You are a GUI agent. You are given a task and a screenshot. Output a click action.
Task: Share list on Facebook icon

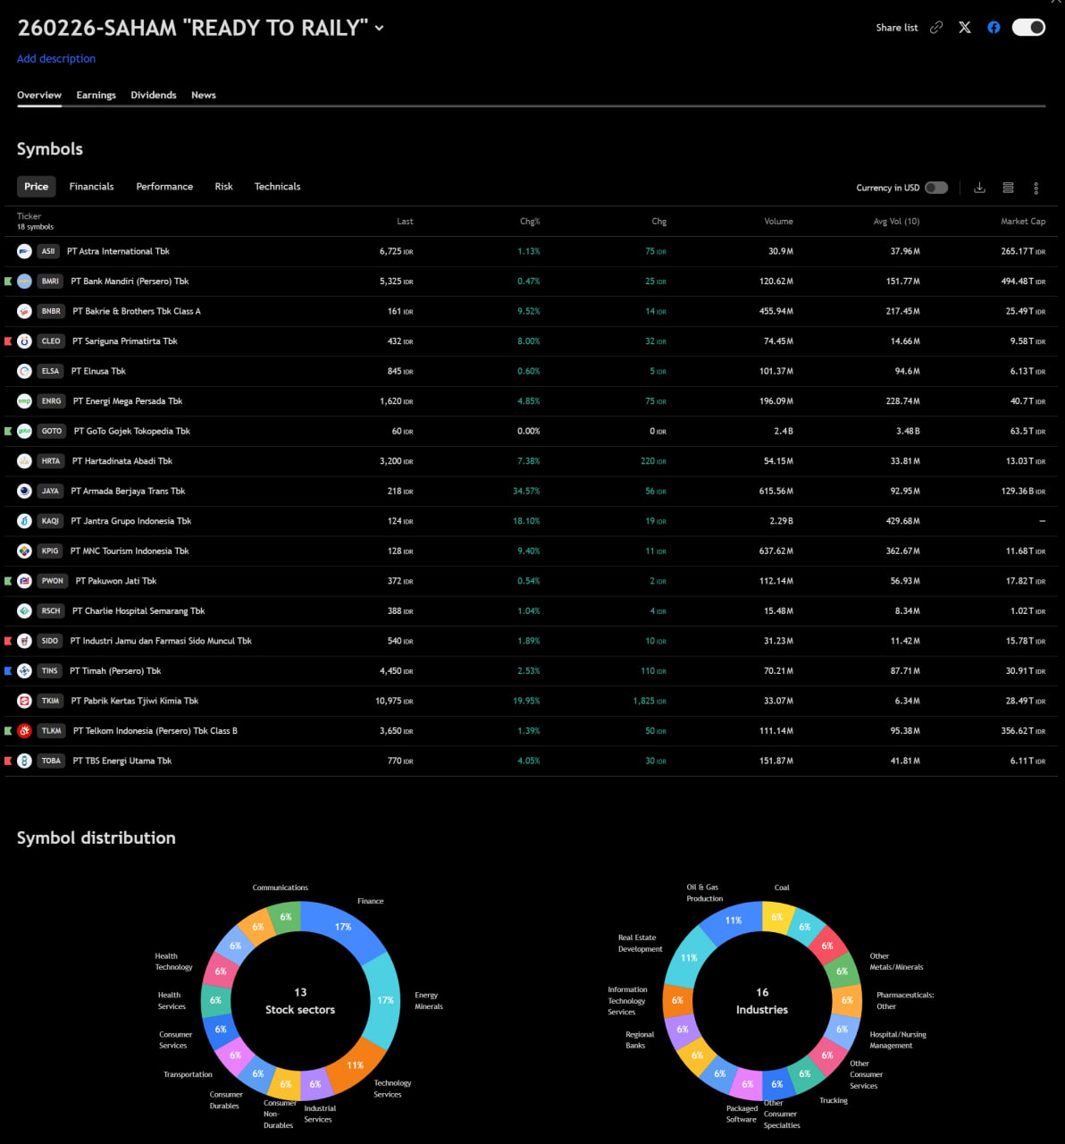coord(994,28)
